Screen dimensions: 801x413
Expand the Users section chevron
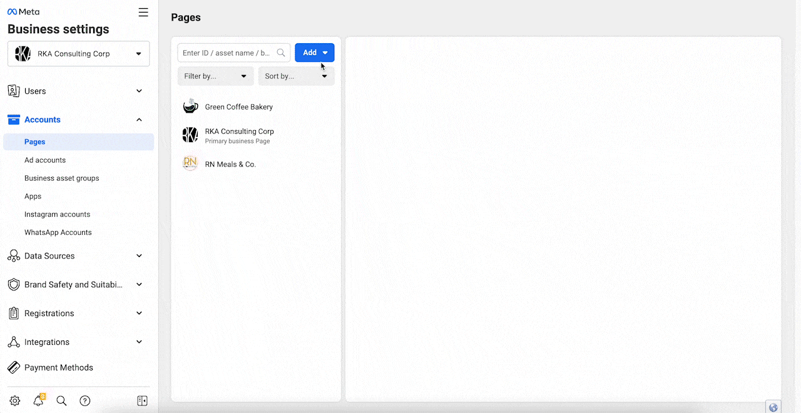[139, 91]
